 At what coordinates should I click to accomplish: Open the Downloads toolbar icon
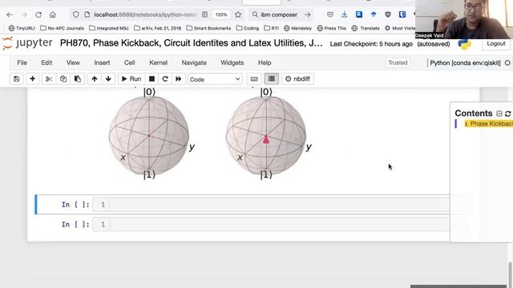click(x=345, y=14)
